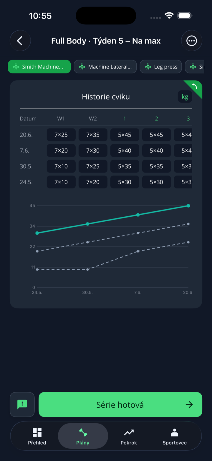Tap the 24.5. starting point on green line
212x461 pixels.
37,233
